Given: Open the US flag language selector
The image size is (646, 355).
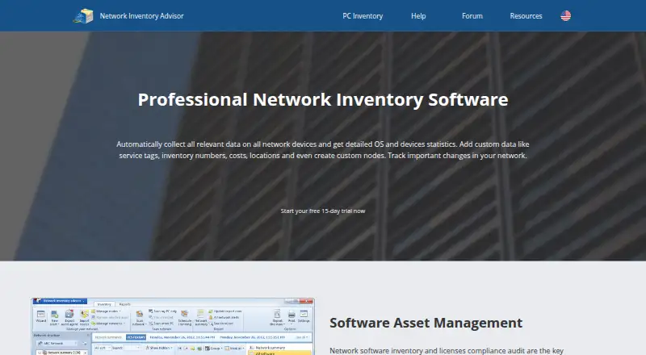Looking at the screenshot, I should [566, 15].
